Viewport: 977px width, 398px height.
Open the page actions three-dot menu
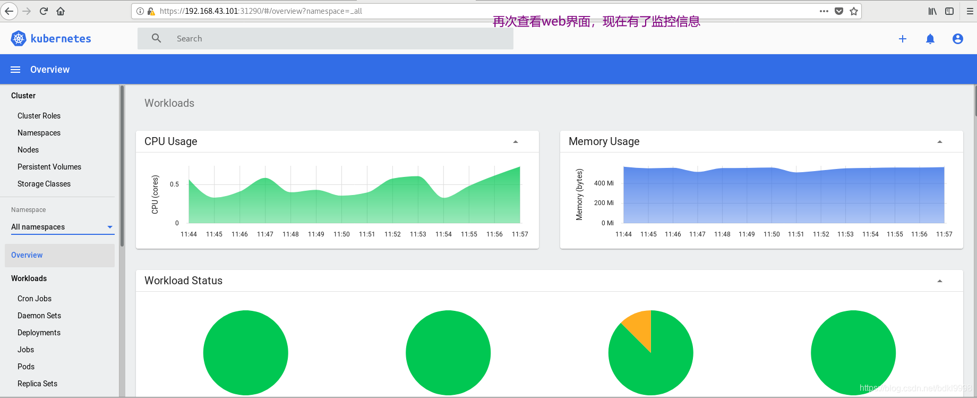tap(824, 11)
